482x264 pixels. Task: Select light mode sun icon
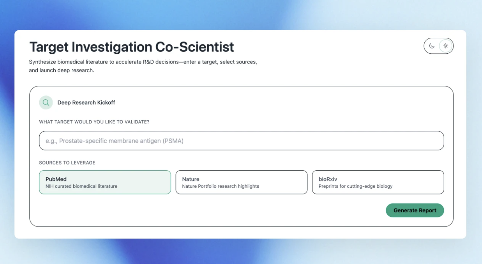tap(445, 46)
